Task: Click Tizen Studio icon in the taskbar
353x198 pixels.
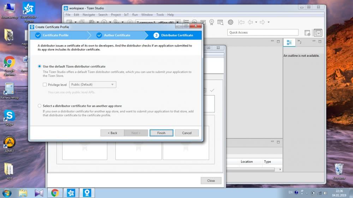Action: tap(71, 193)
